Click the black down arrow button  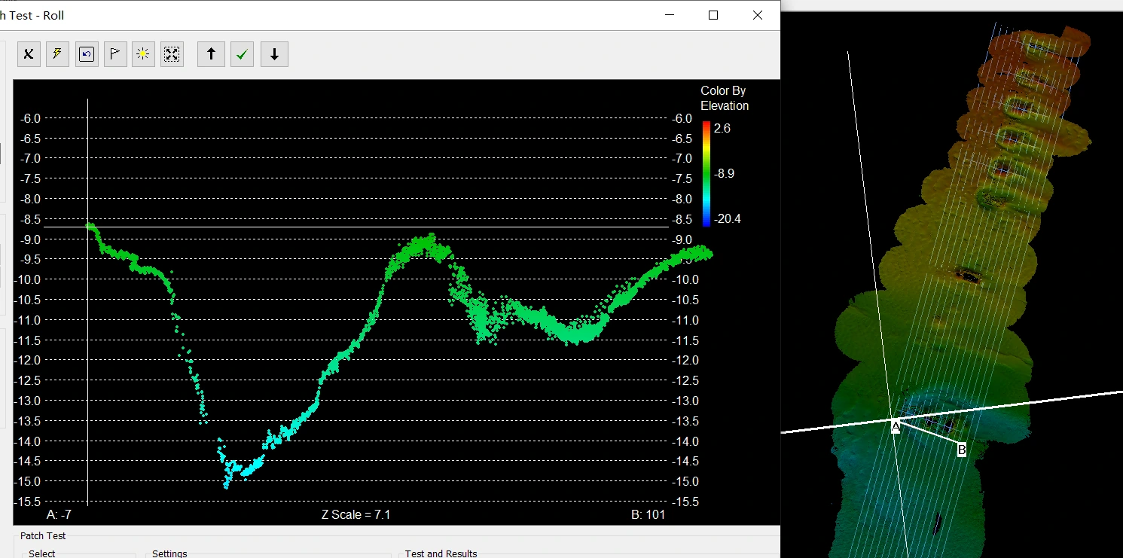pos(274,54)
